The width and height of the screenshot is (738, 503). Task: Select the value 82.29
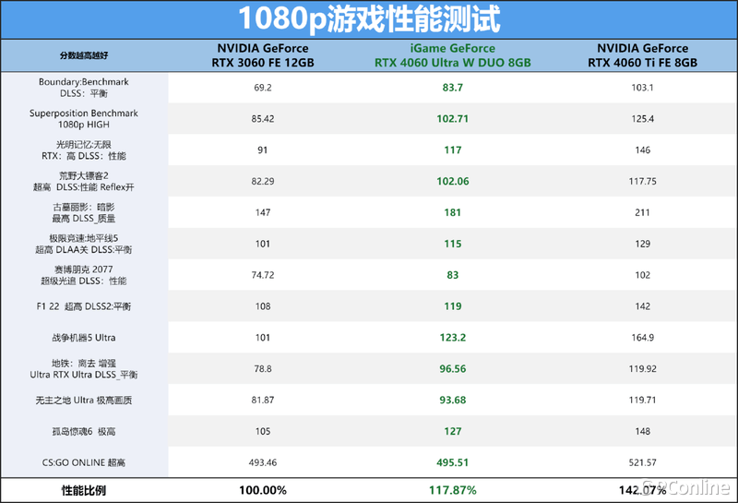click(263, 181)
